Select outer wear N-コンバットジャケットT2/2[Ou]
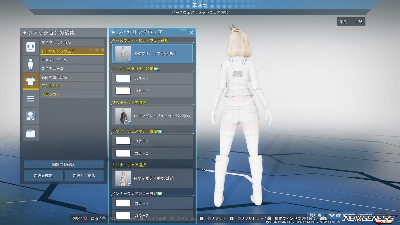This screenshot has width=400, height=225. point(153,116)
